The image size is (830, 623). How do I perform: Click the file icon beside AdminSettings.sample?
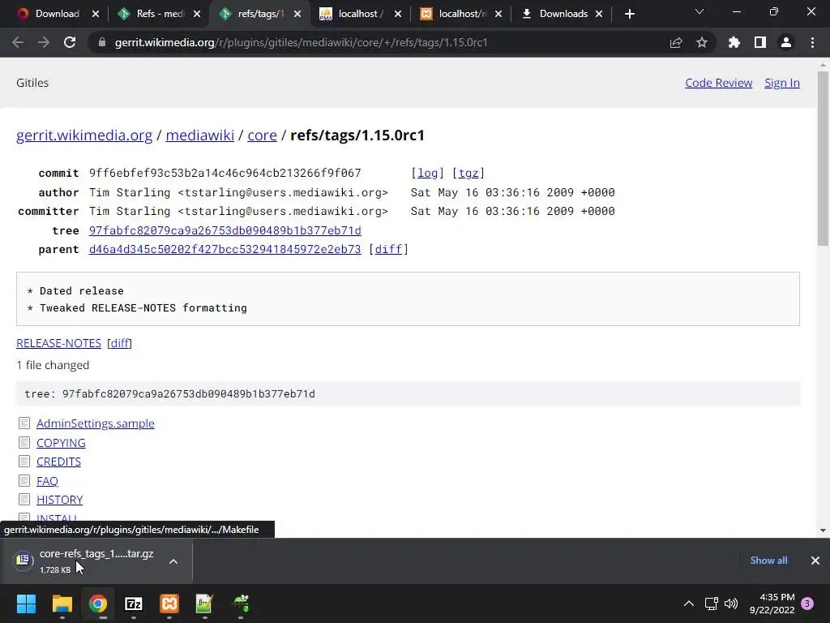(x=24, y=423)
